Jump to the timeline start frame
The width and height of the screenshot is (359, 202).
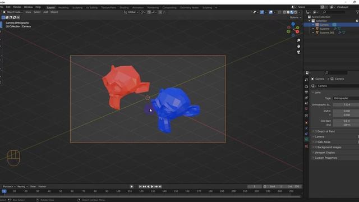tap(140, 187)
